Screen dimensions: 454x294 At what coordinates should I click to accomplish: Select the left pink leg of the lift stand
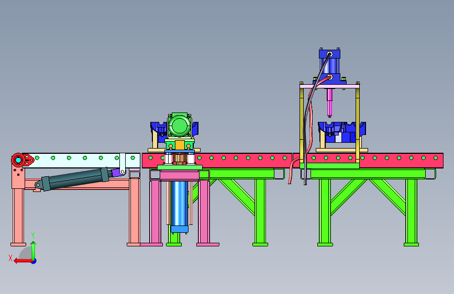click(x=156, y=212)
